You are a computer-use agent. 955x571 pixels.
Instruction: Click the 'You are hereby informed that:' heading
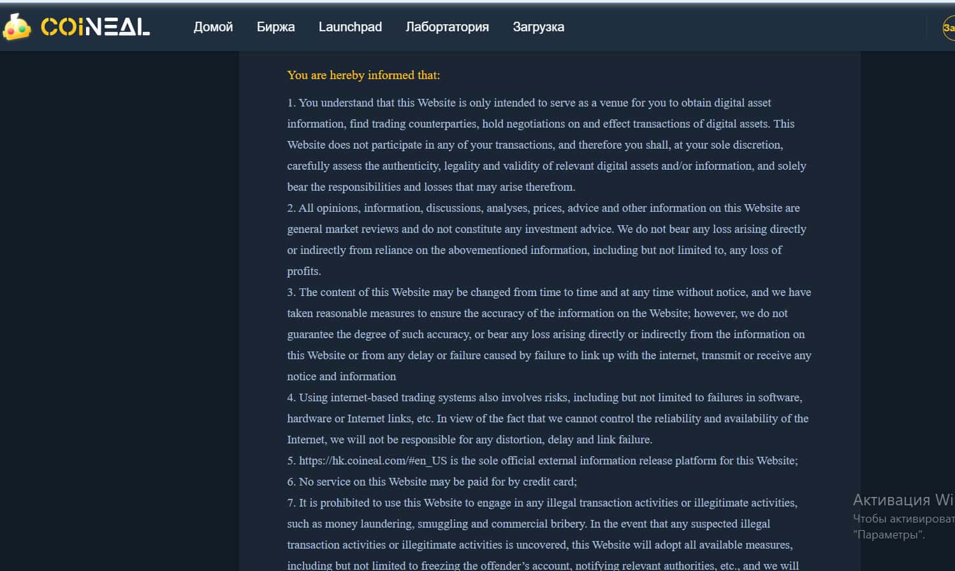(x=363, y=75)
